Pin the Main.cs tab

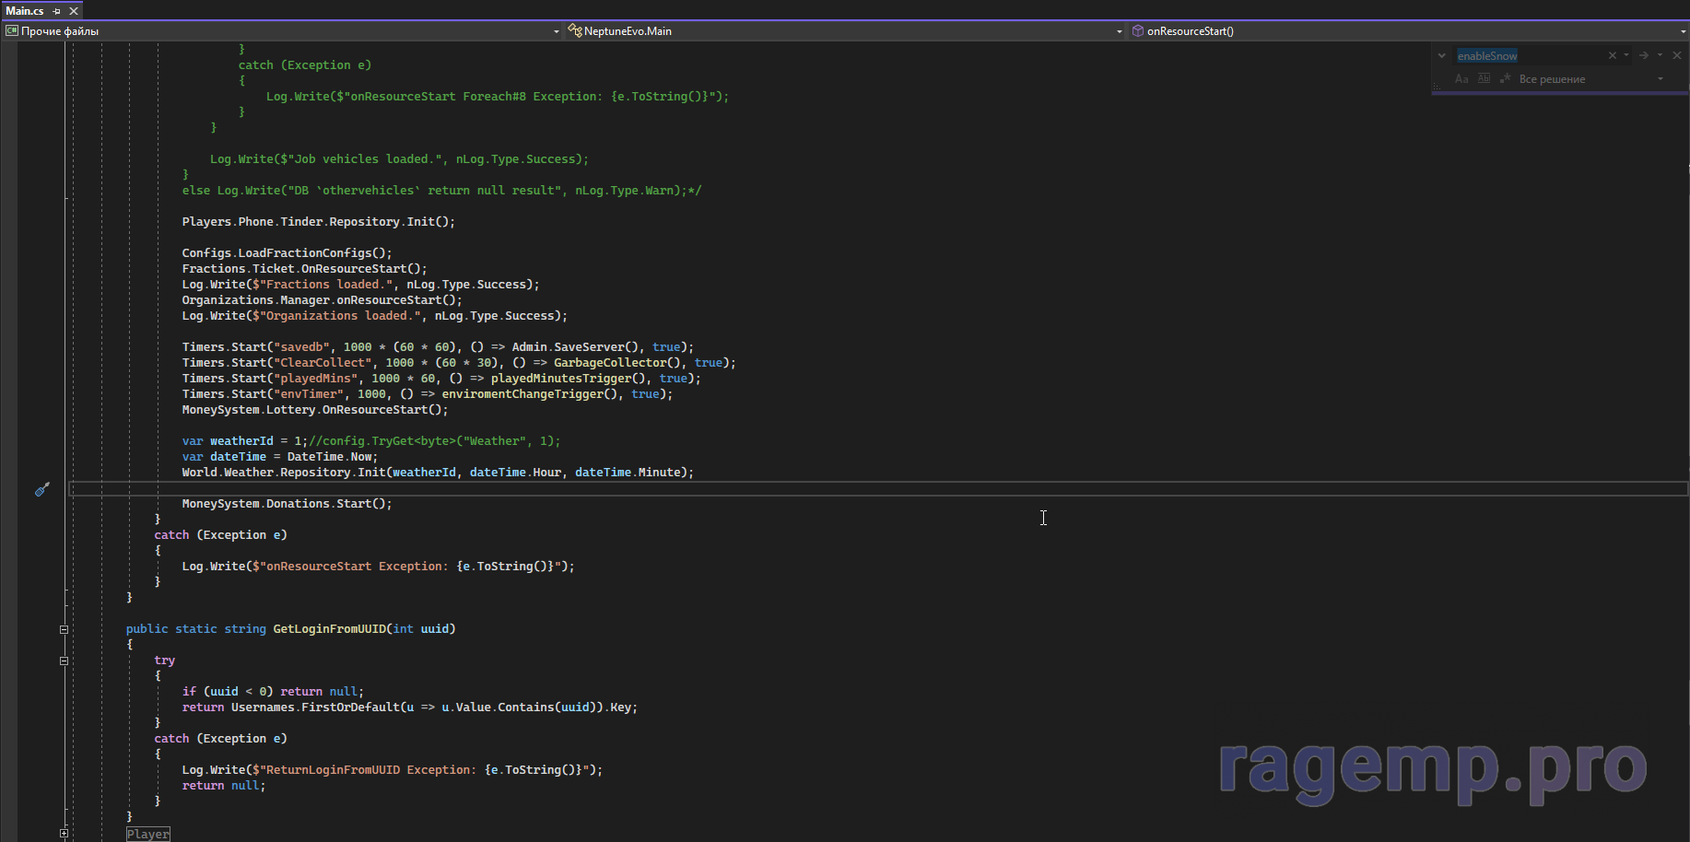point(57,11)
